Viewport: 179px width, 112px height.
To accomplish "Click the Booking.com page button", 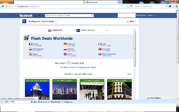I will (34, 21).
